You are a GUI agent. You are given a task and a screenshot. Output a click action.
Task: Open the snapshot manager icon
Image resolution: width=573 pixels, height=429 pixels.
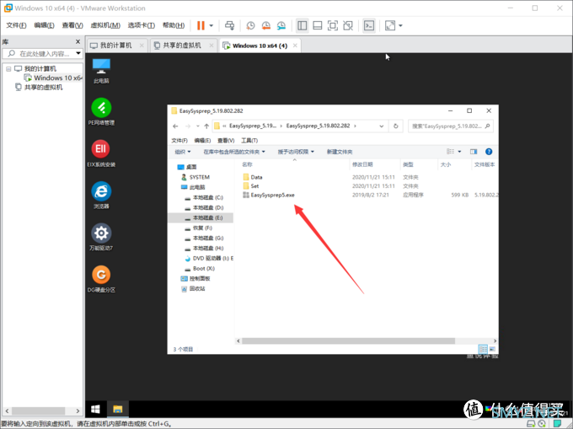click(281, 25)
